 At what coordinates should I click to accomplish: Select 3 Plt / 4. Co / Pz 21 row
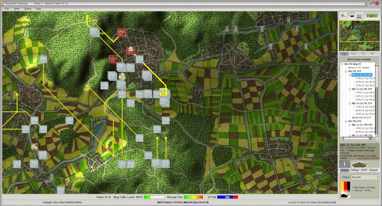[x=365, y=114]
